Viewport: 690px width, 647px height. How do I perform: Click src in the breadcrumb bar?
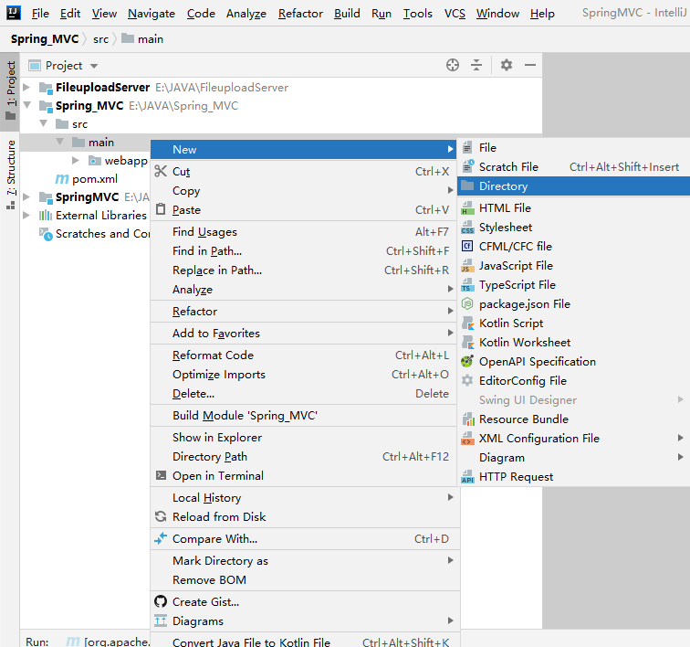coord(100,39)
